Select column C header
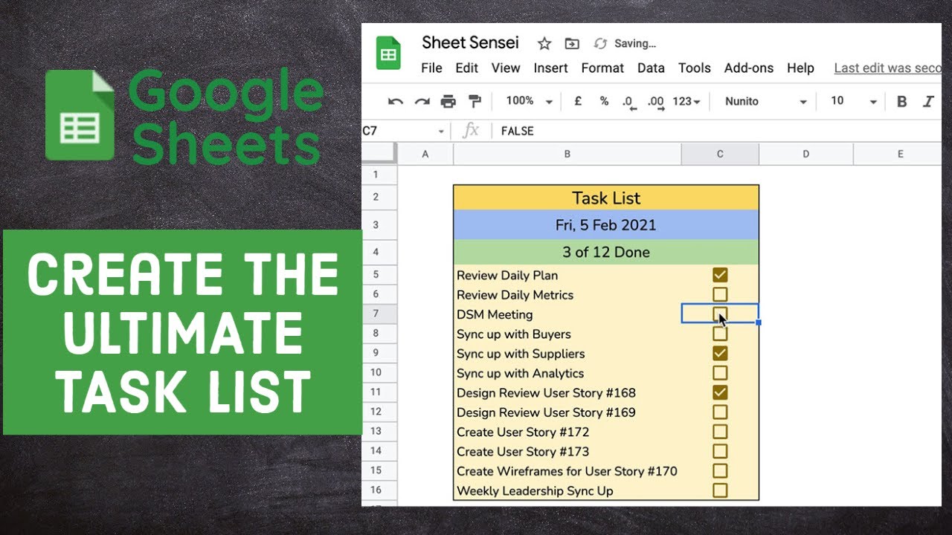Image resolution: width=952 pixels, height=535 pixels. click(x=720, y=154)
